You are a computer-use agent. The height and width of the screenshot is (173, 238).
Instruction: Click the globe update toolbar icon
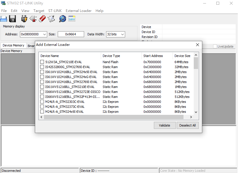(62, 19)
